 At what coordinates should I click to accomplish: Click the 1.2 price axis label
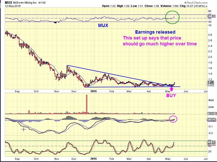210,79
